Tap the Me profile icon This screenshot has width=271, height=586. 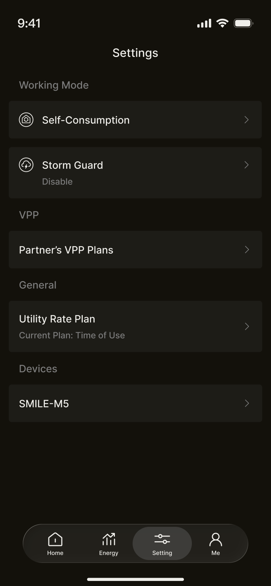[216, 539]
